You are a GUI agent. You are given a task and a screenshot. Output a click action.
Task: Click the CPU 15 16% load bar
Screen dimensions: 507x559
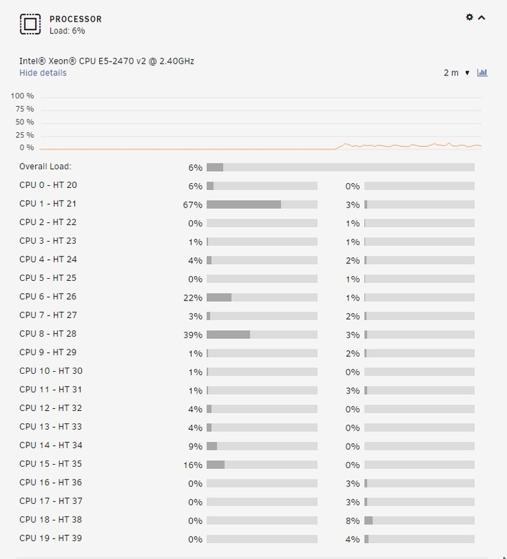coord(262,465)
